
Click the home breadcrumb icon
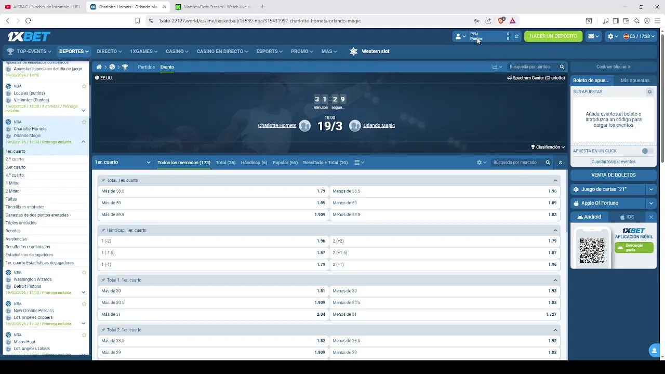[x=99, y=67]
